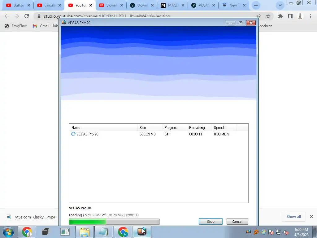This screenshot has height=238, width=317.
Task: Open the notepad taskbar icon
Action: 103,232
